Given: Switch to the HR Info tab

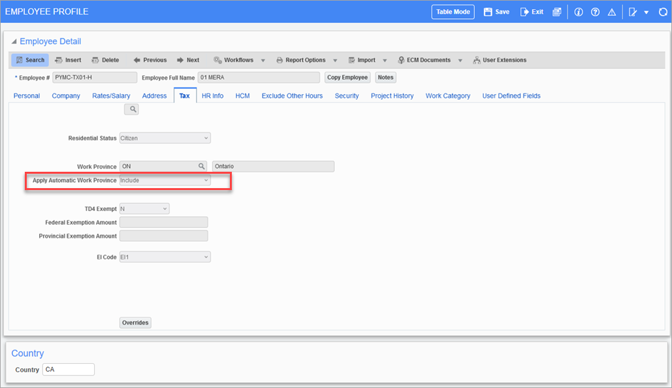Looking at the screenshot, I should point(212,96).
